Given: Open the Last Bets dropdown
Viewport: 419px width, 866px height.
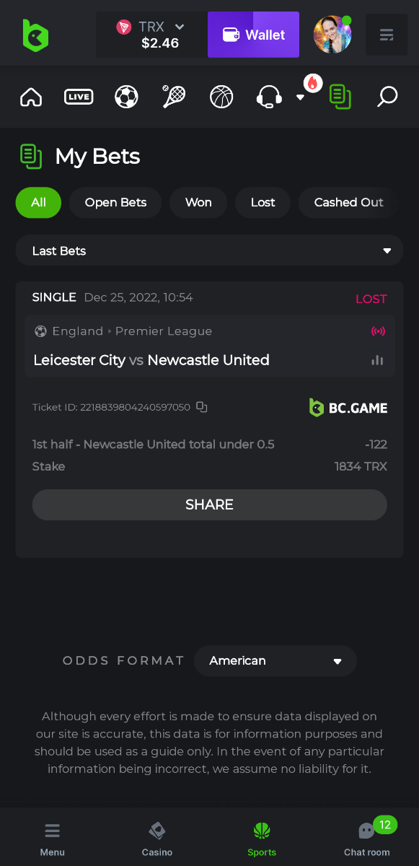Looking at the screenshot, I should click(x=209, y=250).
